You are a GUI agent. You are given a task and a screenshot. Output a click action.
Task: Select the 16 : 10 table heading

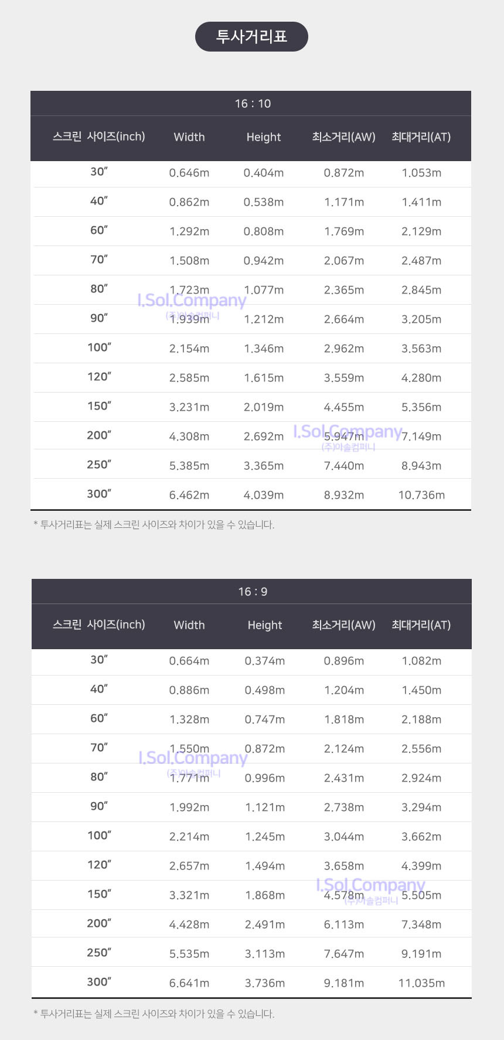pyautogui.click(x=253, y=104)
